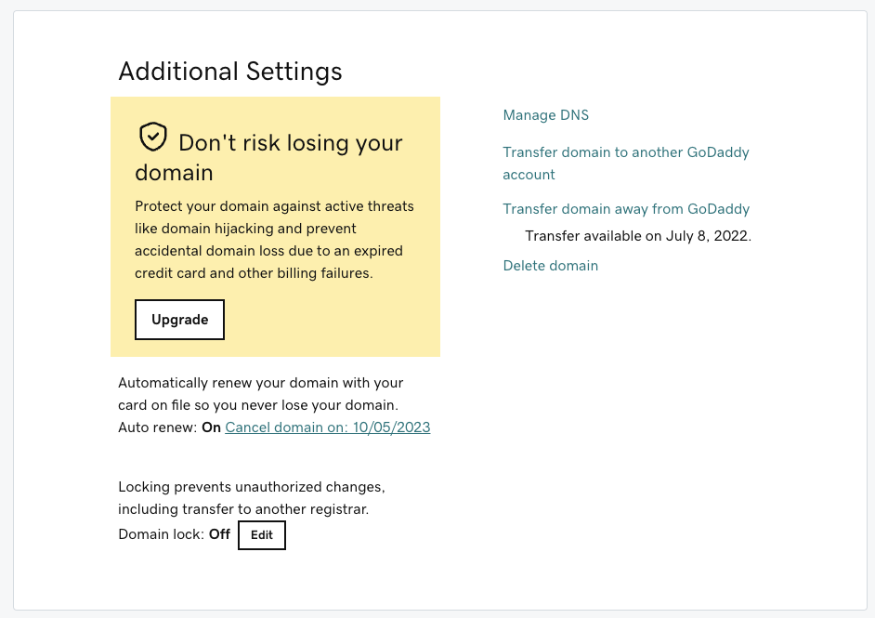
Task: Click the Delete domain link
Action: [550, 266]
